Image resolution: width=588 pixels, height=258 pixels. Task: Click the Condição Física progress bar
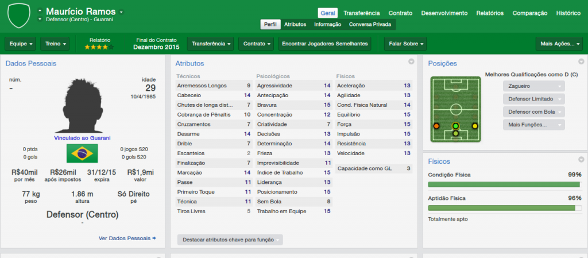[505, 184]
